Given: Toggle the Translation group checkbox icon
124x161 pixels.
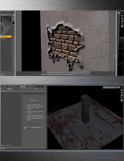Looking at the screenshot, I should tap(4, 27).
